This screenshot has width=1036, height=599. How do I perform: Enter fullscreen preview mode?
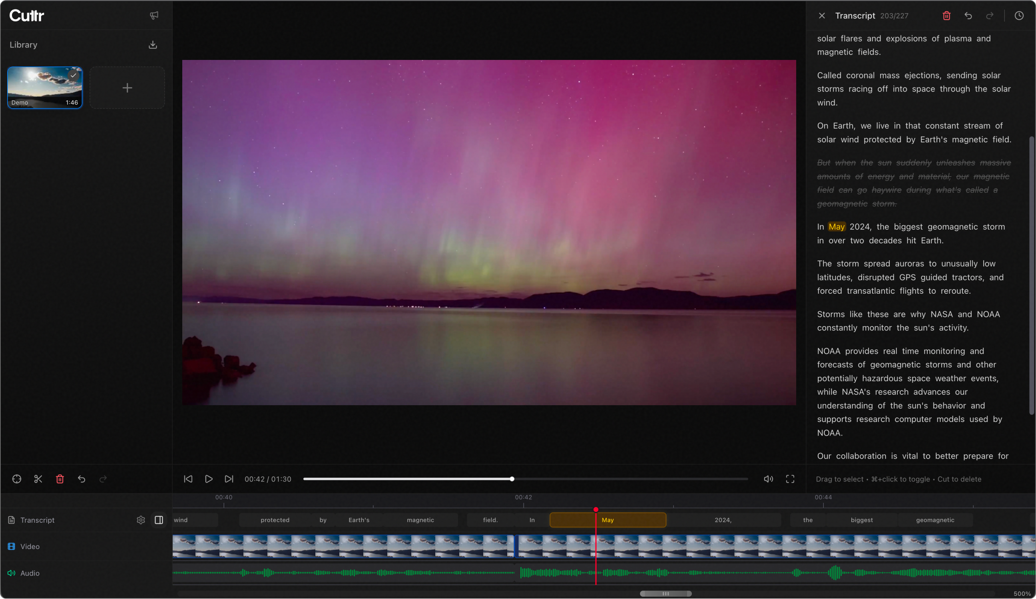[x=790, y=479]
